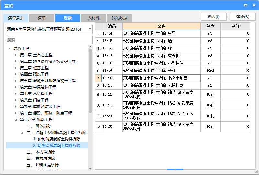Screen dimensions: 259x175
Task: Select 第六章 金属结构工程 label
Action: pos(38,87)
